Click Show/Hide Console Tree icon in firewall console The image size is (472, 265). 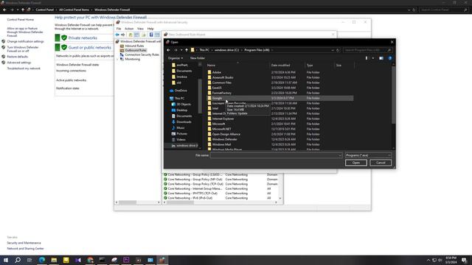pos(136,35)
